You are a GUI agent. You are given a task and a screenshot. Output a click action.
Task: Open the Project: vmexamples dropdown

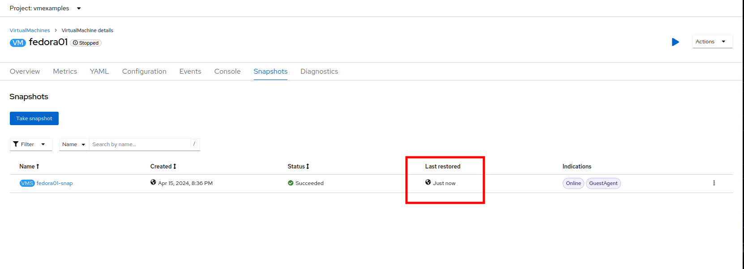click(45, 8)
